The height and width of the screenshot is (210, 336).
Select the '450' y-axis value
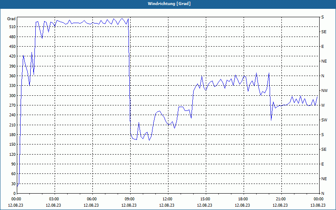point(12,47)
